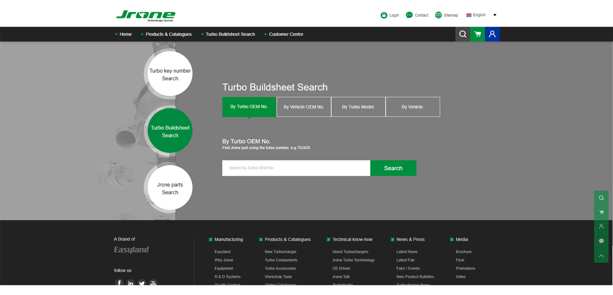Open footer link Fairs / Events
Screen dimensions: 613x295
pyautogui.click(x=408, y=268)
